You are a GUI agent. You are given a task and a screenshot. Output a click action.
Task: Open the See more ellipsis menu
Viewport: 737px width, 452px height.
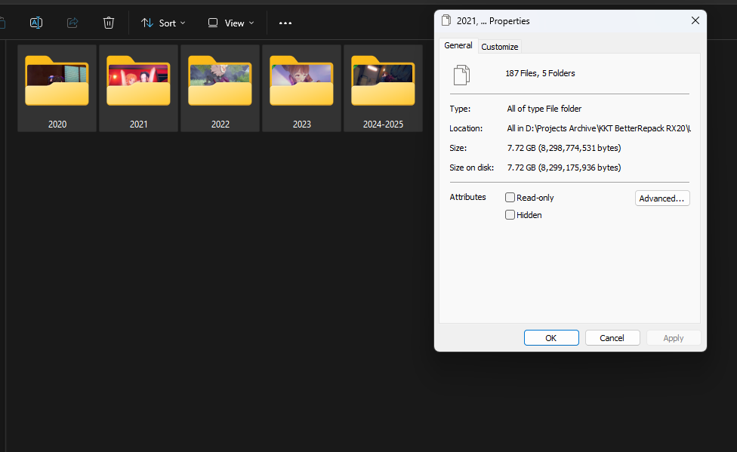pos(285,23)
